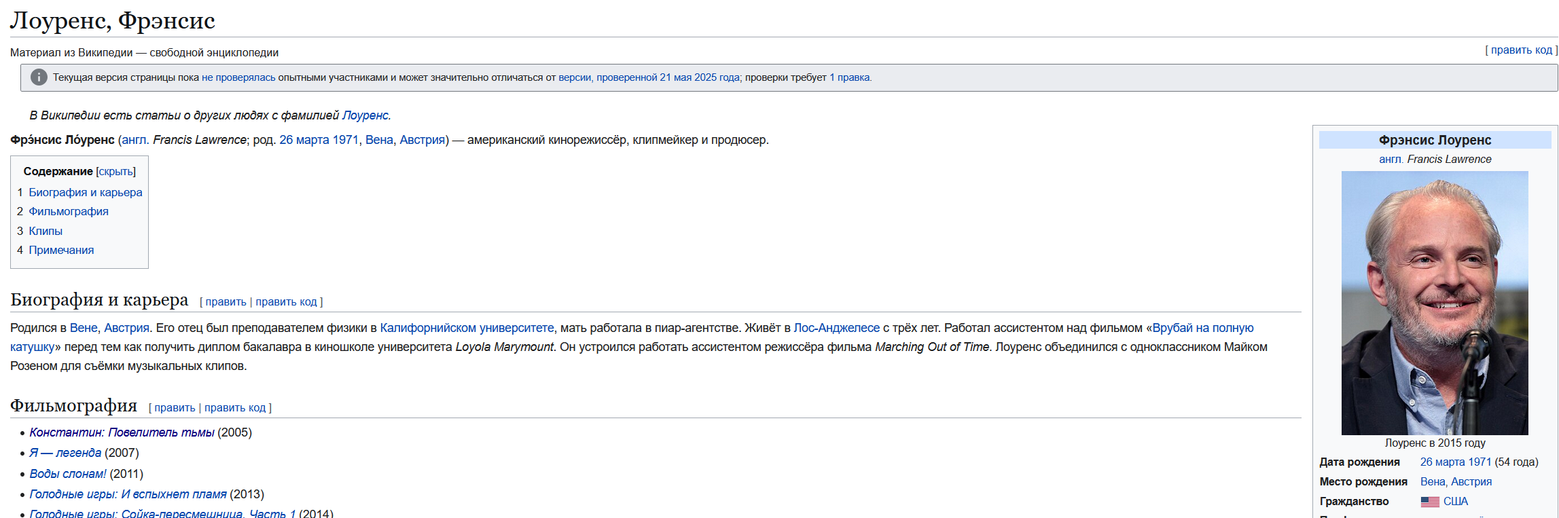Click the Биография и карьера section heading
Image resolution: width=1559 pixels, height=518 pixels.
tap(99, 299)
